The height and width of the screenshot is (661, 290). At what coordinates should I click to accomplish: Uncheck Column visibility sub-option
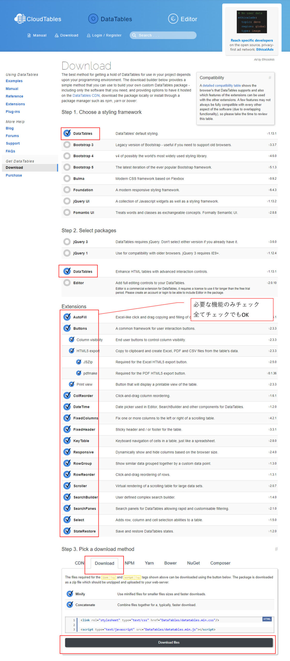pos(72,340)
